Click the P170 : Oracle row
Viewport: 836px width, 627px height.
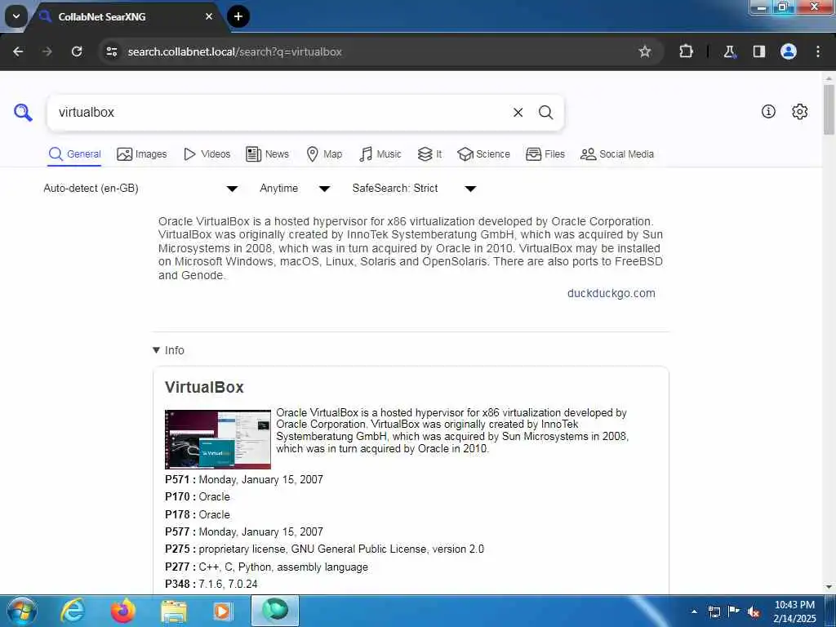coord(198,496)
